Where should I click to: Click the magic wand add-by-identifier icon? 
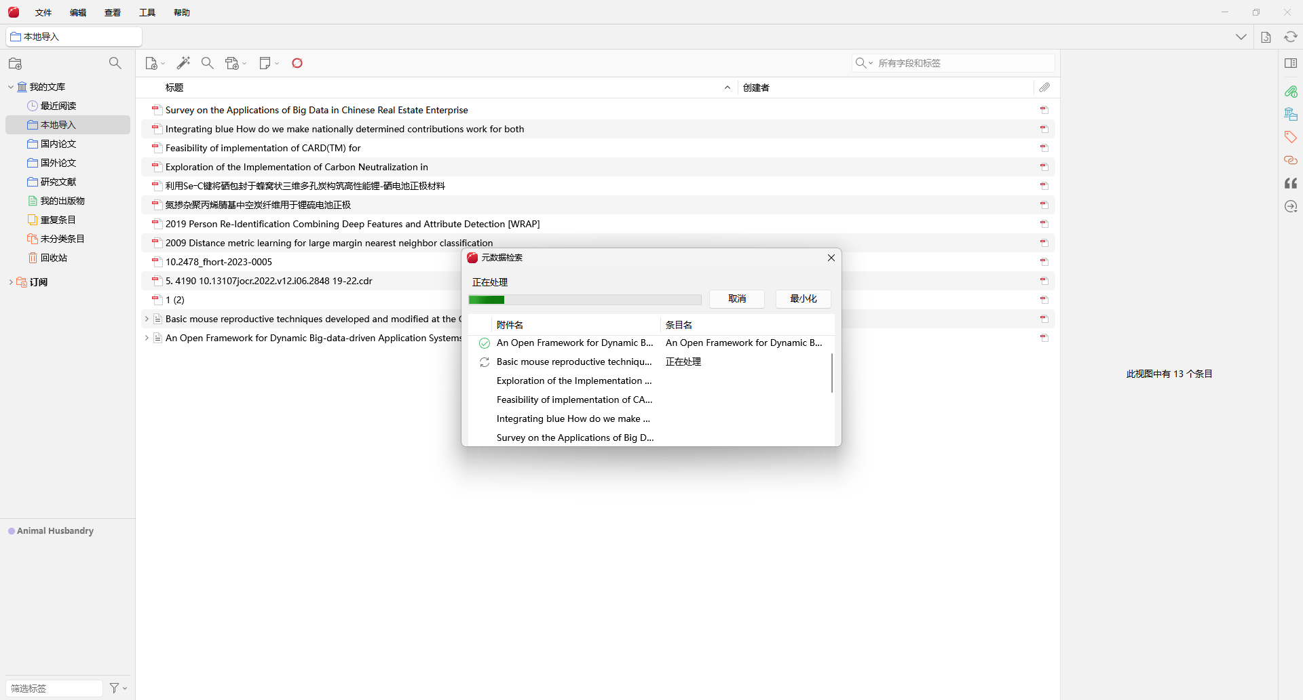(183, 63)
